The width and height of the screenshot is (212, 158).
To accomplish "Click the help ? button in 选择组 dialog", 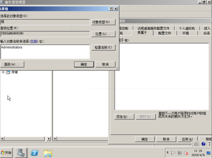I will tap(111, 9).
